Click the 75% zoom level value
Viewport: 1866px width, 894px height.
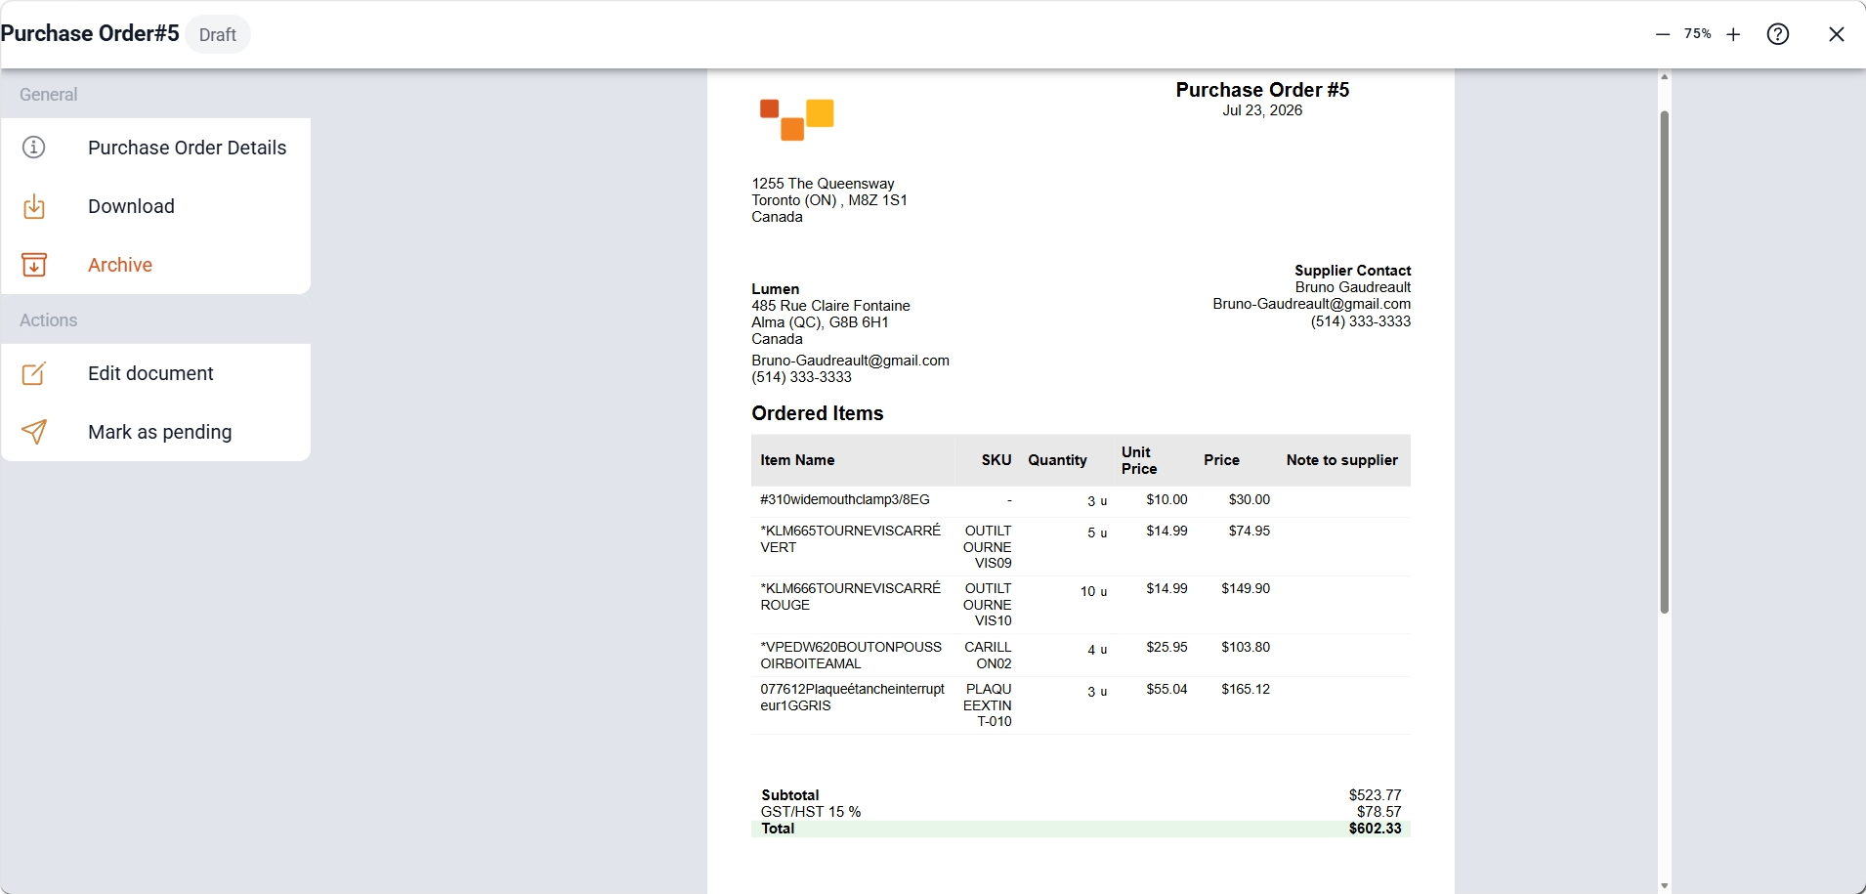(x=1698, y=33)
